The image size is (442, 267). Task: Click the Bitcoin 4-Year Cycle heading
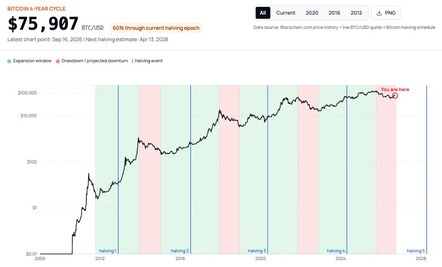(x=36, y=9)
